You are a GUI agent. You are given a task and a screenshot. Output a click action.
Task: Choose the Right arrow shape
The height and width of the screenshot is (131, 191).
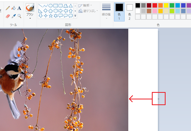[x=60, y=11]
